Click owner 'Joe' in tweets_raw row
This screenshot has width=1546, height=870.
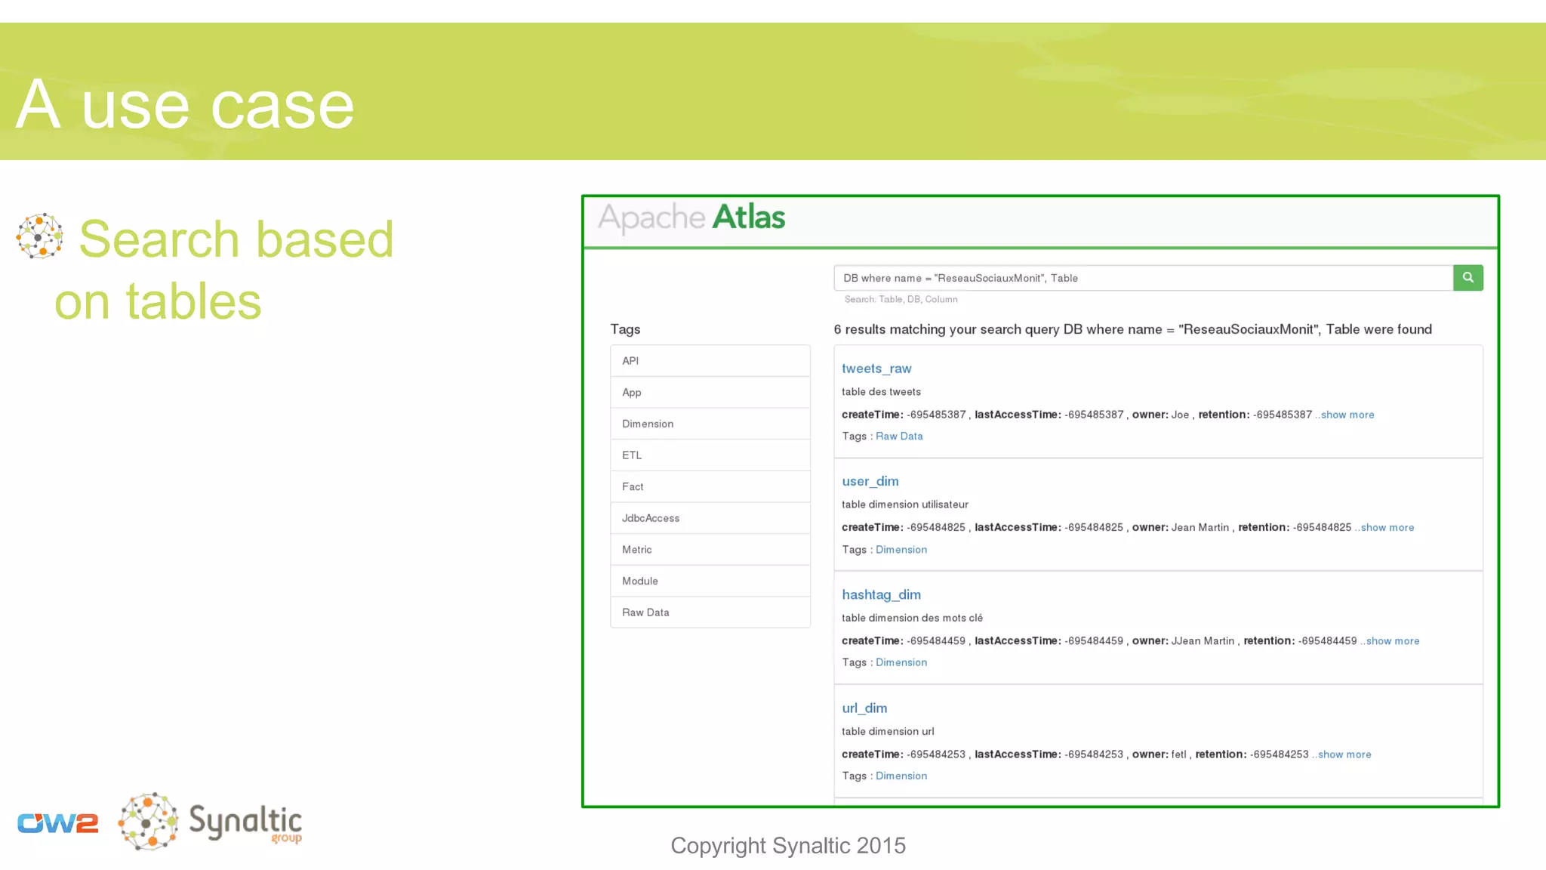pos(1180,415)
